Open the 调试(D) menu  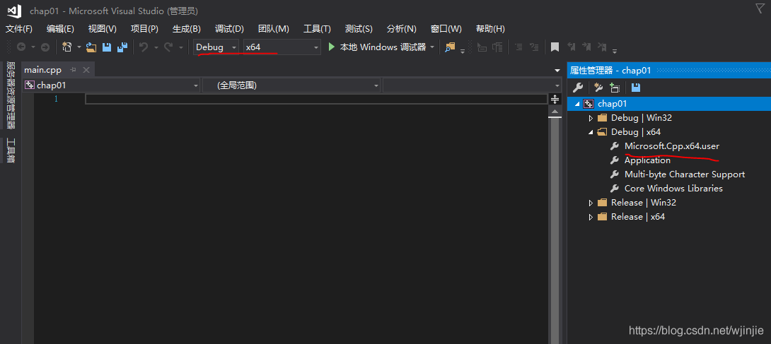(x=229, y=29)
